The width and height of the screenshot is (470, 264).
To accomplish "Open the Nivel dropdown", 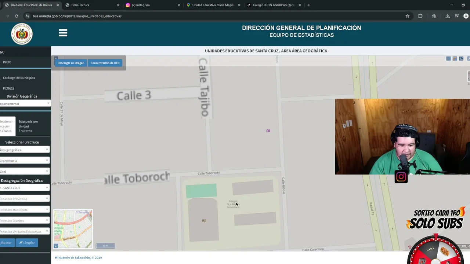I will click(x=25, y=172).
